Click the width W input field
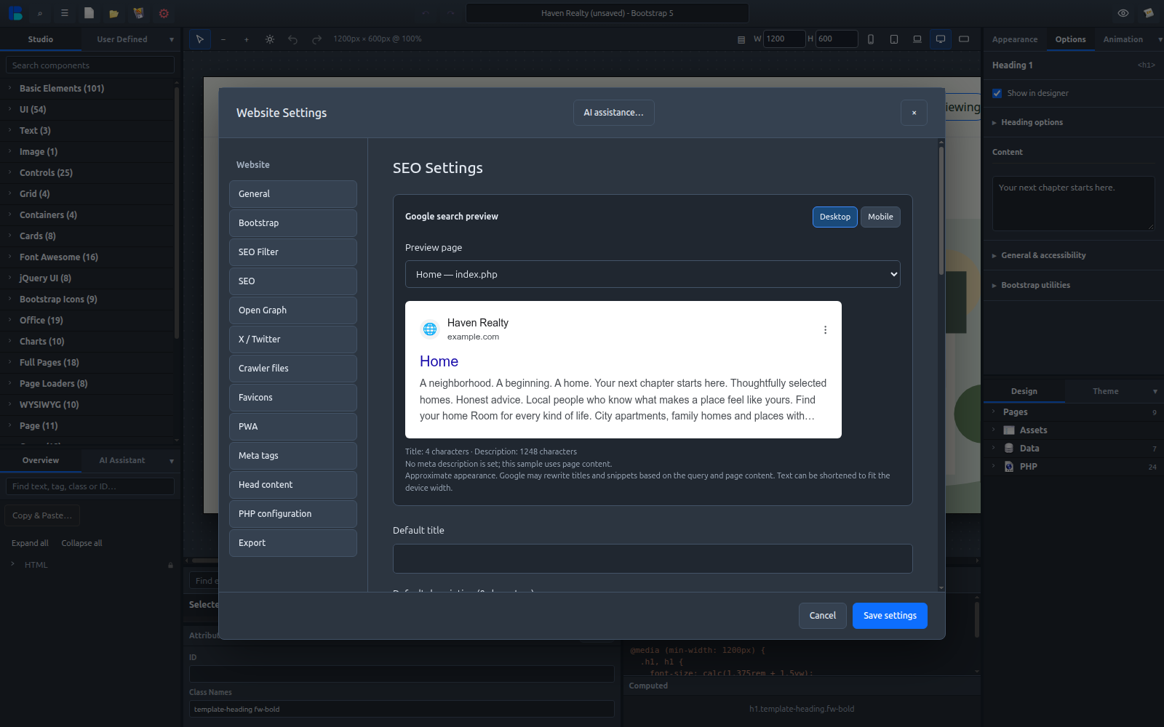Viewport: 1164px width, 727px height. click(784, 39)
